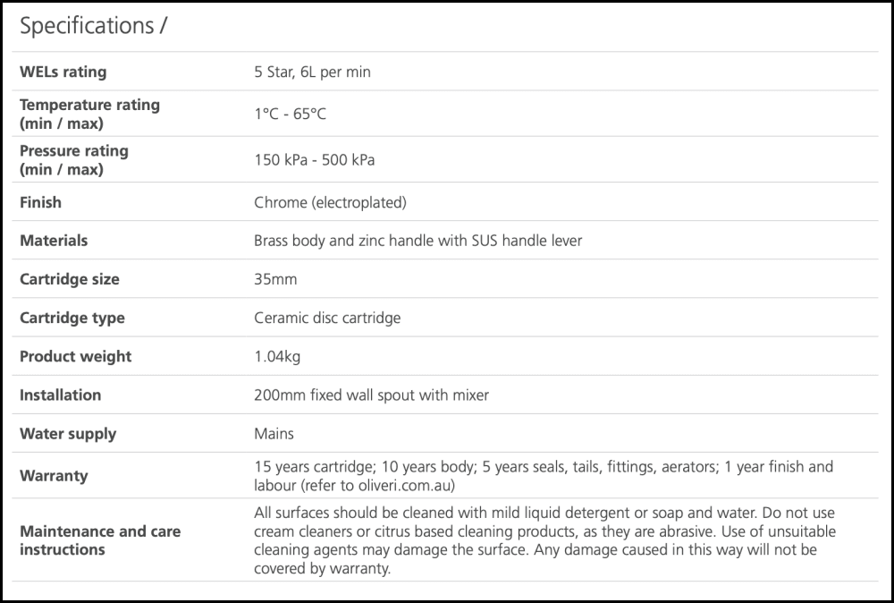Select the Mains water supply value

coord(274,434)
